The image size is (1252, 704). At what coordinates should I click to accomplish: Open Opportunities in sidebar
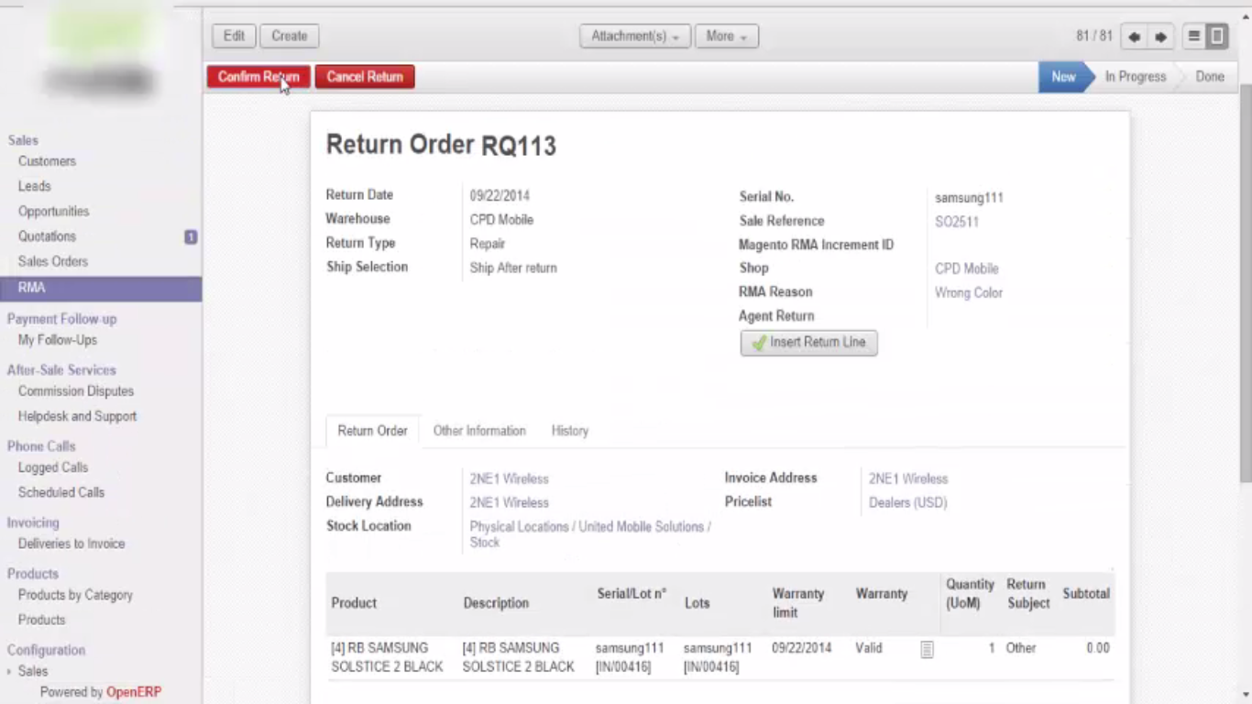pyautogui.click(x=53, y=212)
